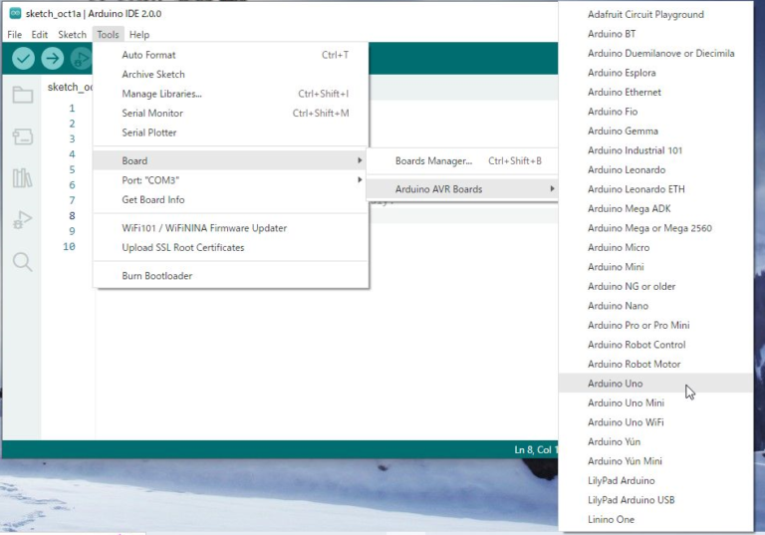Viewport: 765px width, 535px height.
Task: Select Arduino Micro board
Action: coord(655,247)
